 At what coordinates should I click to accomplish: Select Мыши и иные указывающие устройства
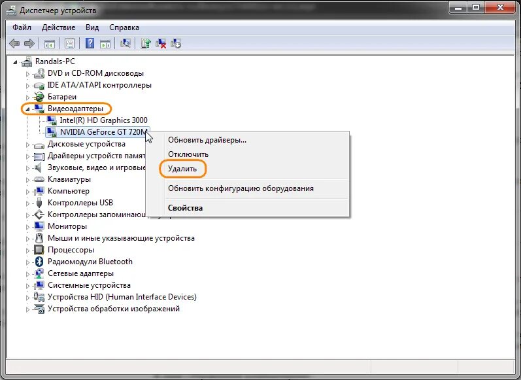pos(121,238)
